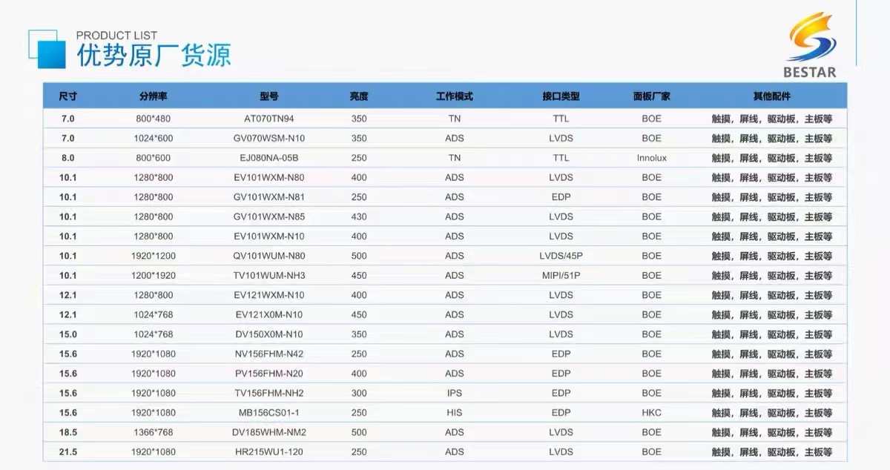Click model cell HR215WU1-120
The image size is (890, 470).
click(269, 452)
